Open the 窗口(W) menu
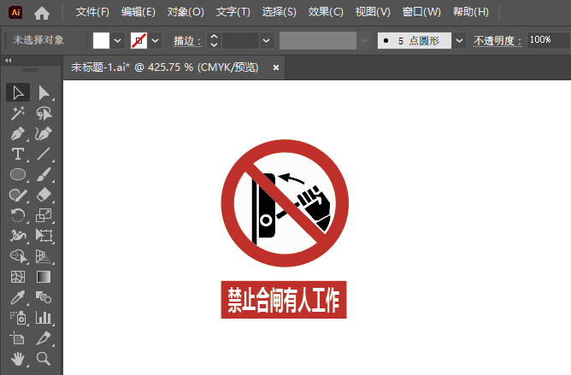 [421, 12]
